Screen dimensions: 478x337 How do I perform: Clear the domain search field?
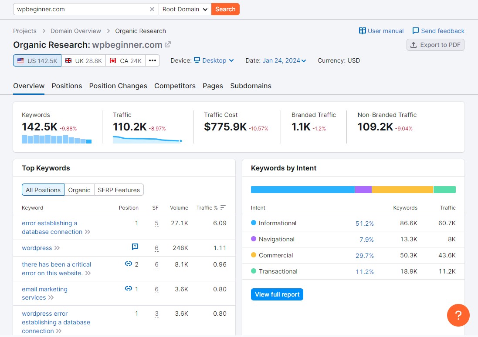152,9
